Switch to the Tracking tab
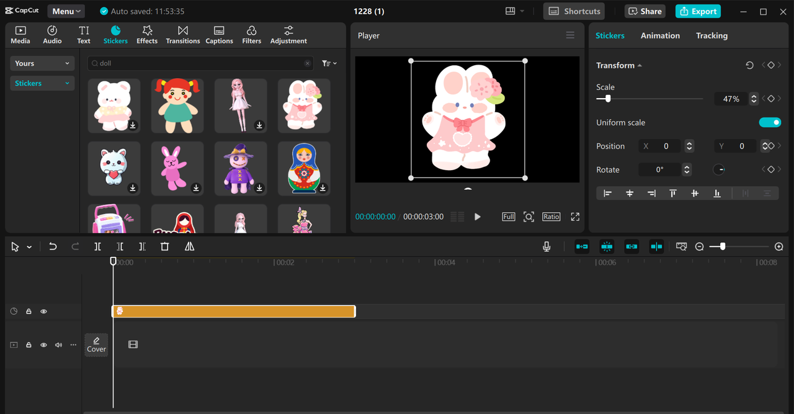 point(711,35)
